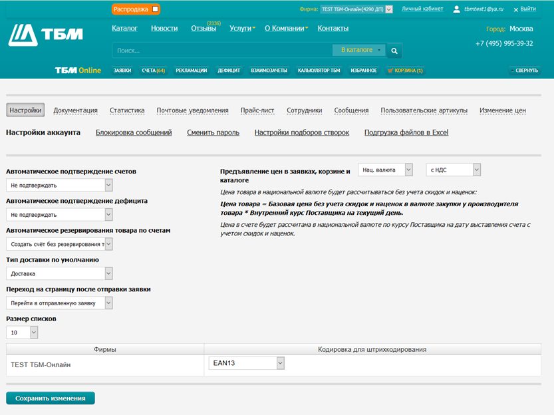The image size is (554, 415).
Task: Switch to the Изменение цен tab
Action: [502, 110]
